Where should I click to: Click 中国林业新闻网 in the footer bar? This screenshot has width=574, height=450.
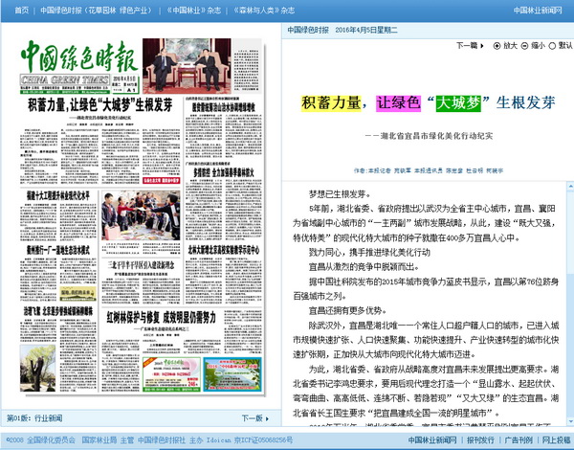click(x=430, y=440)
